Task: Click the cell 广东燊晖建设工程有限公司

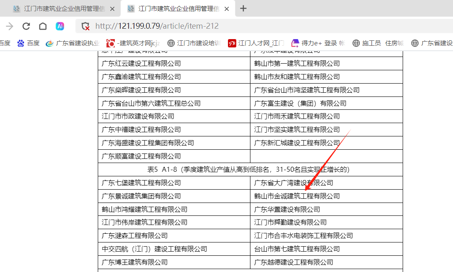Action: pyautogui.click(x=174, y=90)
